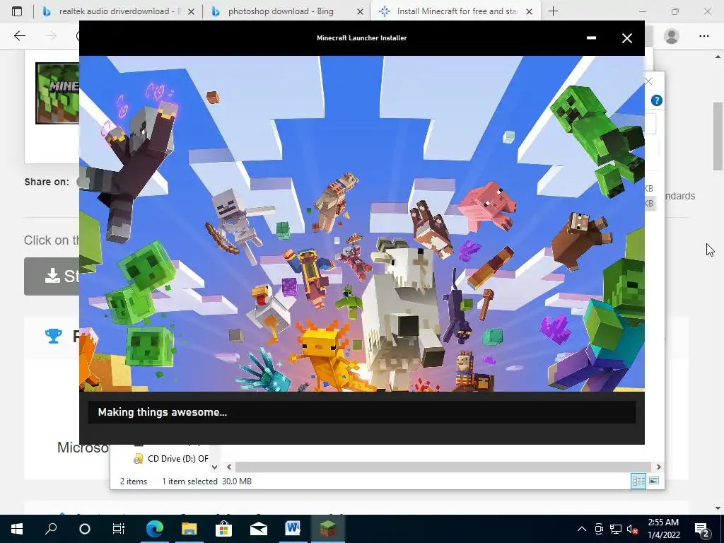724x543 pixels.
Task: Click navigation pane scroll down arrow
Action: coord(214,467)
